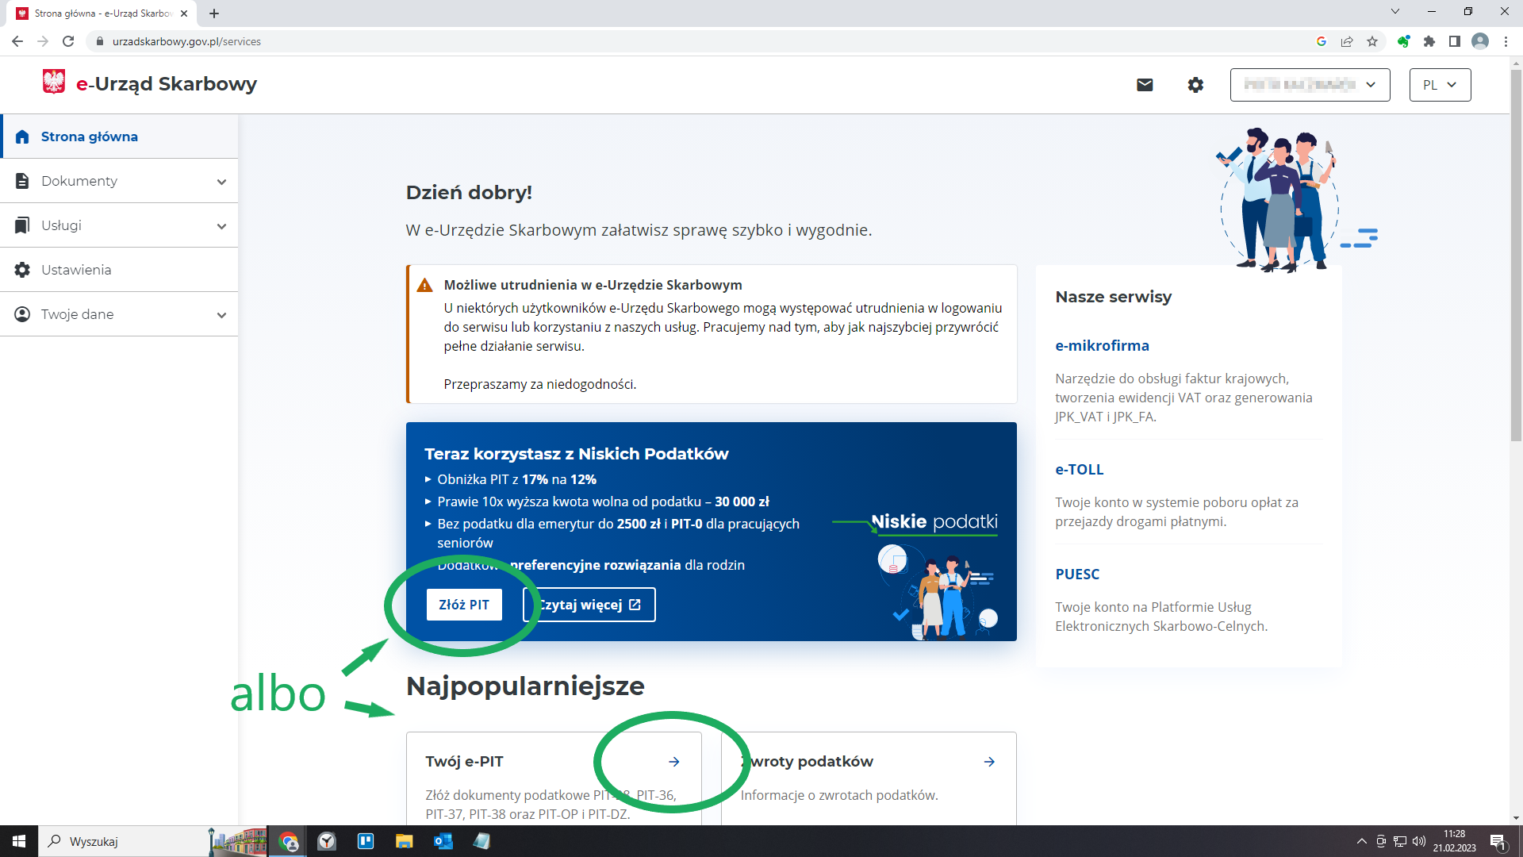Image resolution: width=1523 pixels, height=857 pixels.
Task: Open Trello from the taskbar
Action: 366,841
